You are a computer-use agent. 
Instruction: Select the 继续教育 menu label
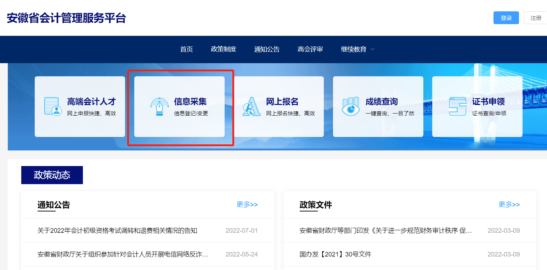[x=354, y=49]
